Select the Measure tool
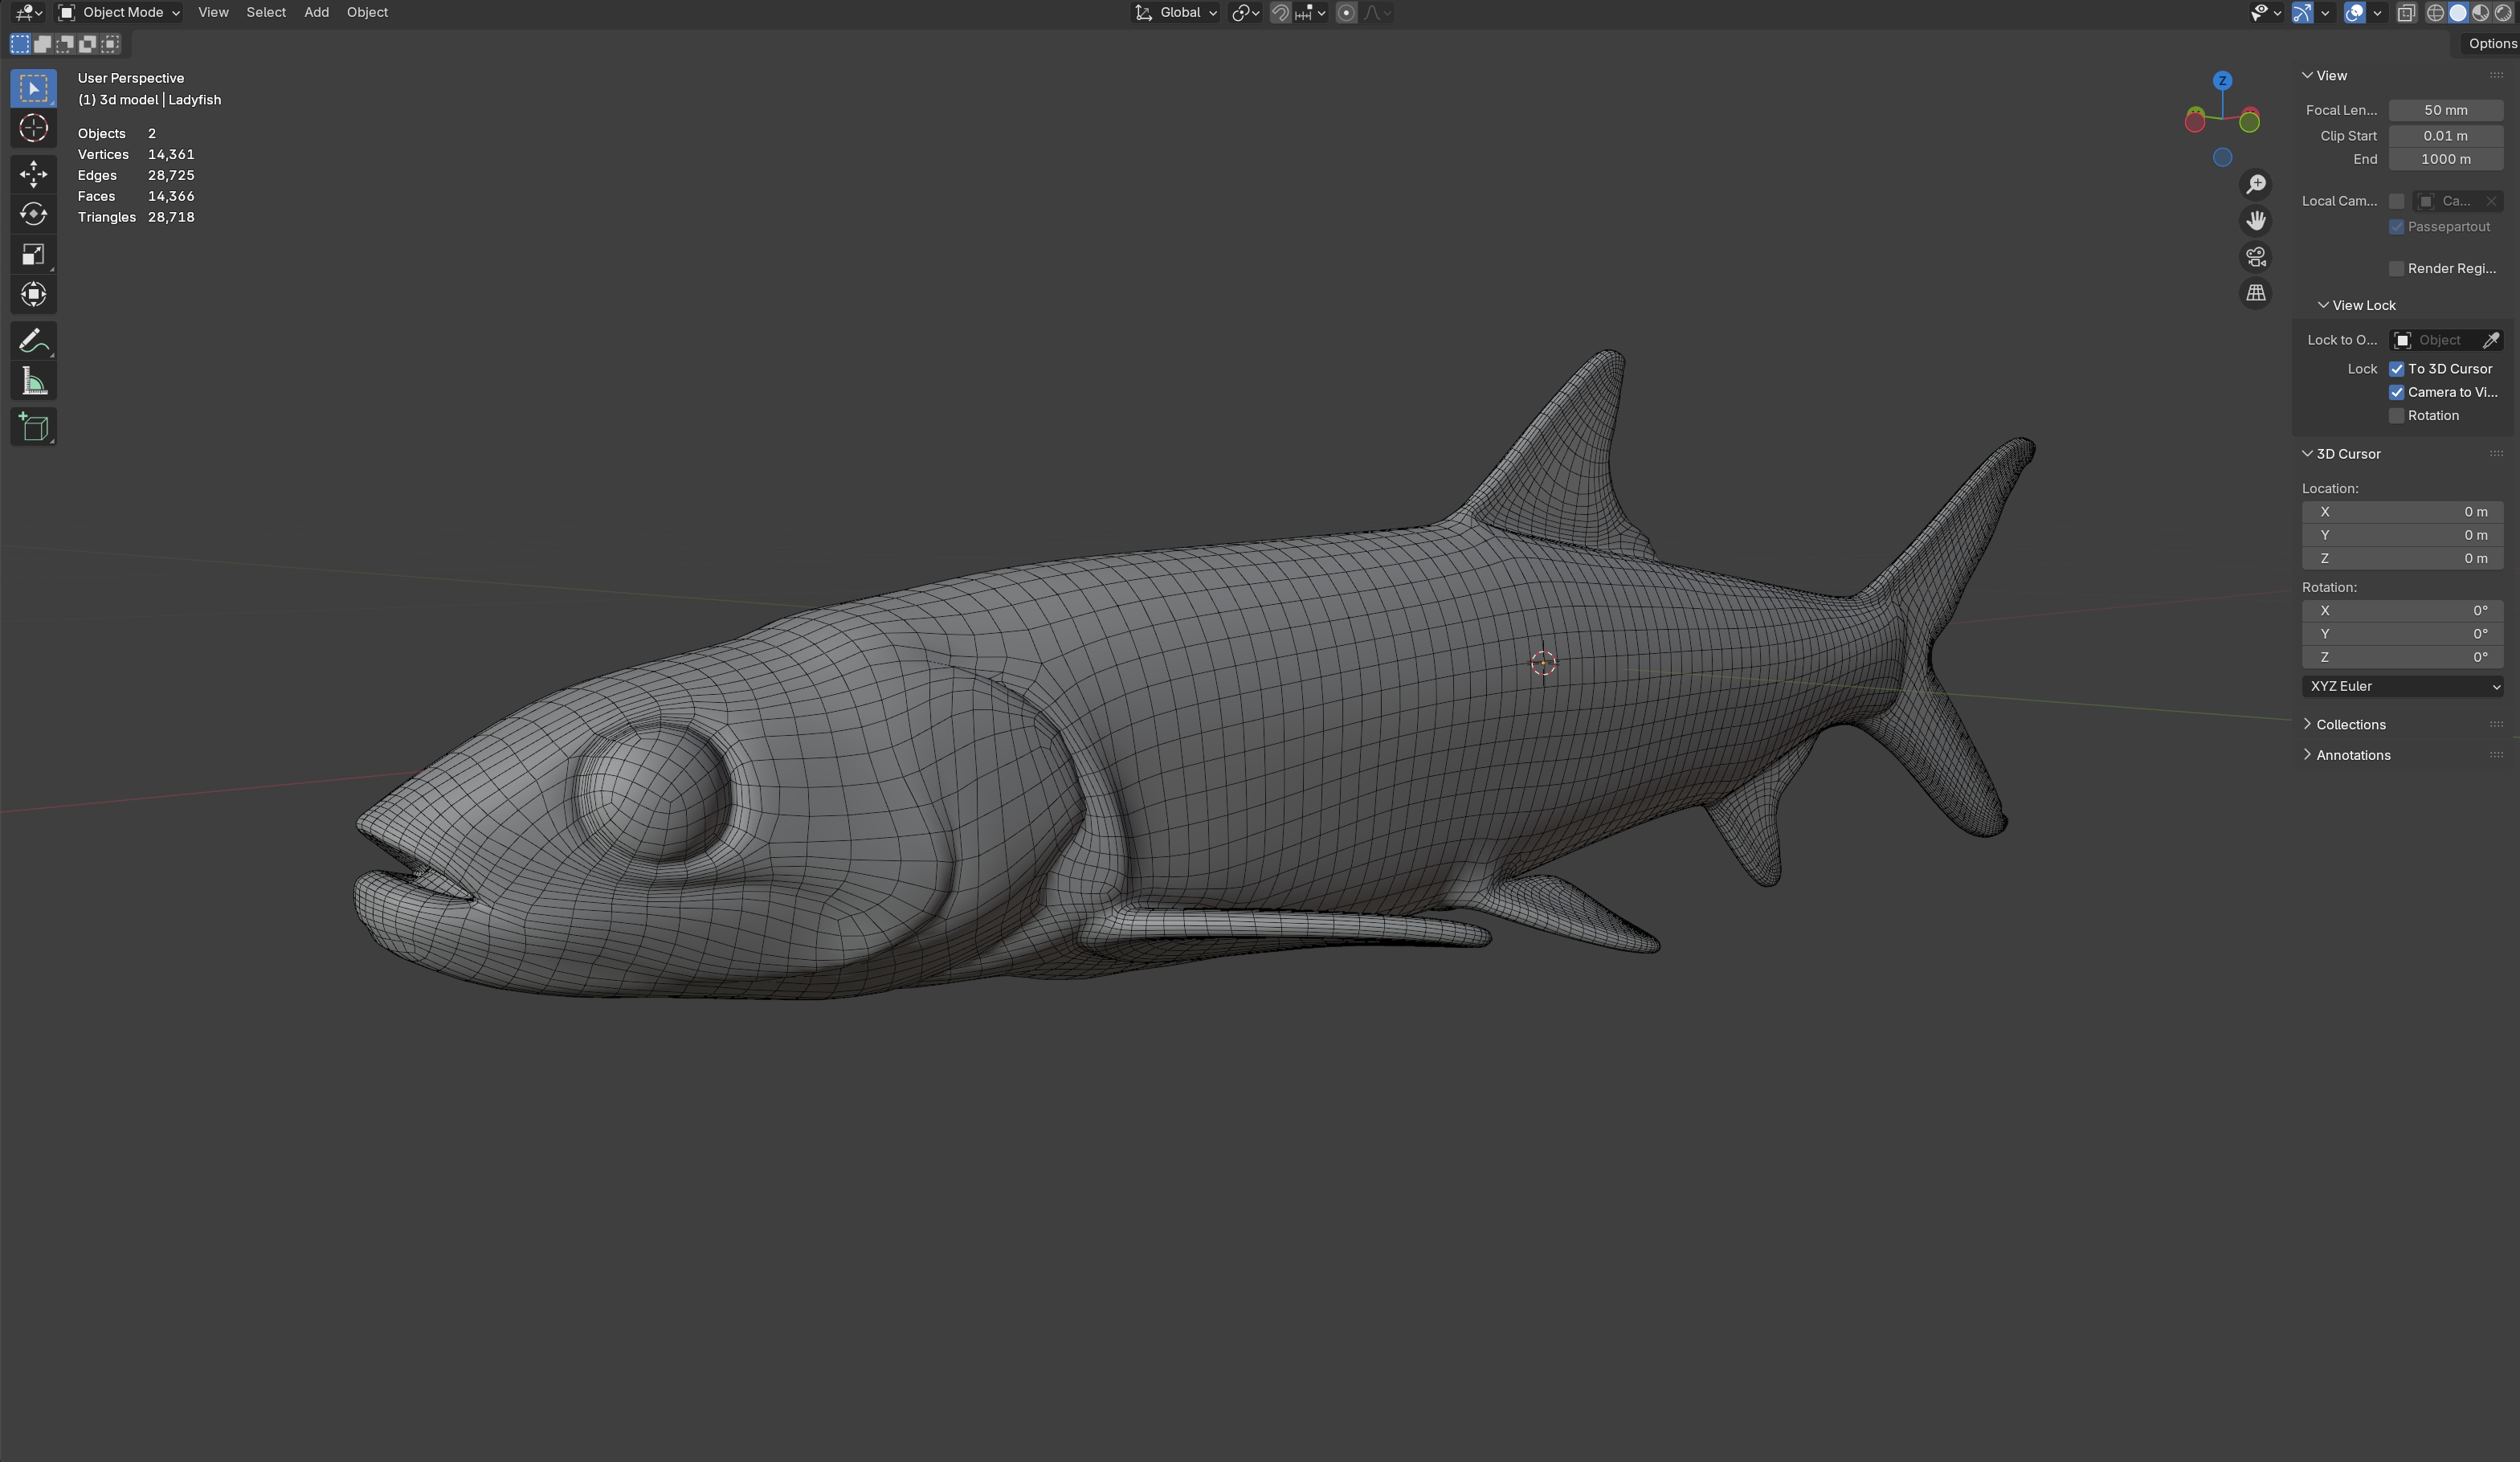Screen dimensions: 2520x1462 (x=33, y=381)
